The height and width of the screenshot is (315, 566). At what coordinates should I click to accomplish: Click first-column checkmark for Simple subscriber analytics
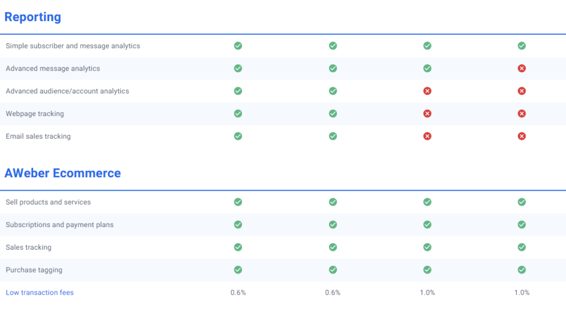tap(238, 46)
